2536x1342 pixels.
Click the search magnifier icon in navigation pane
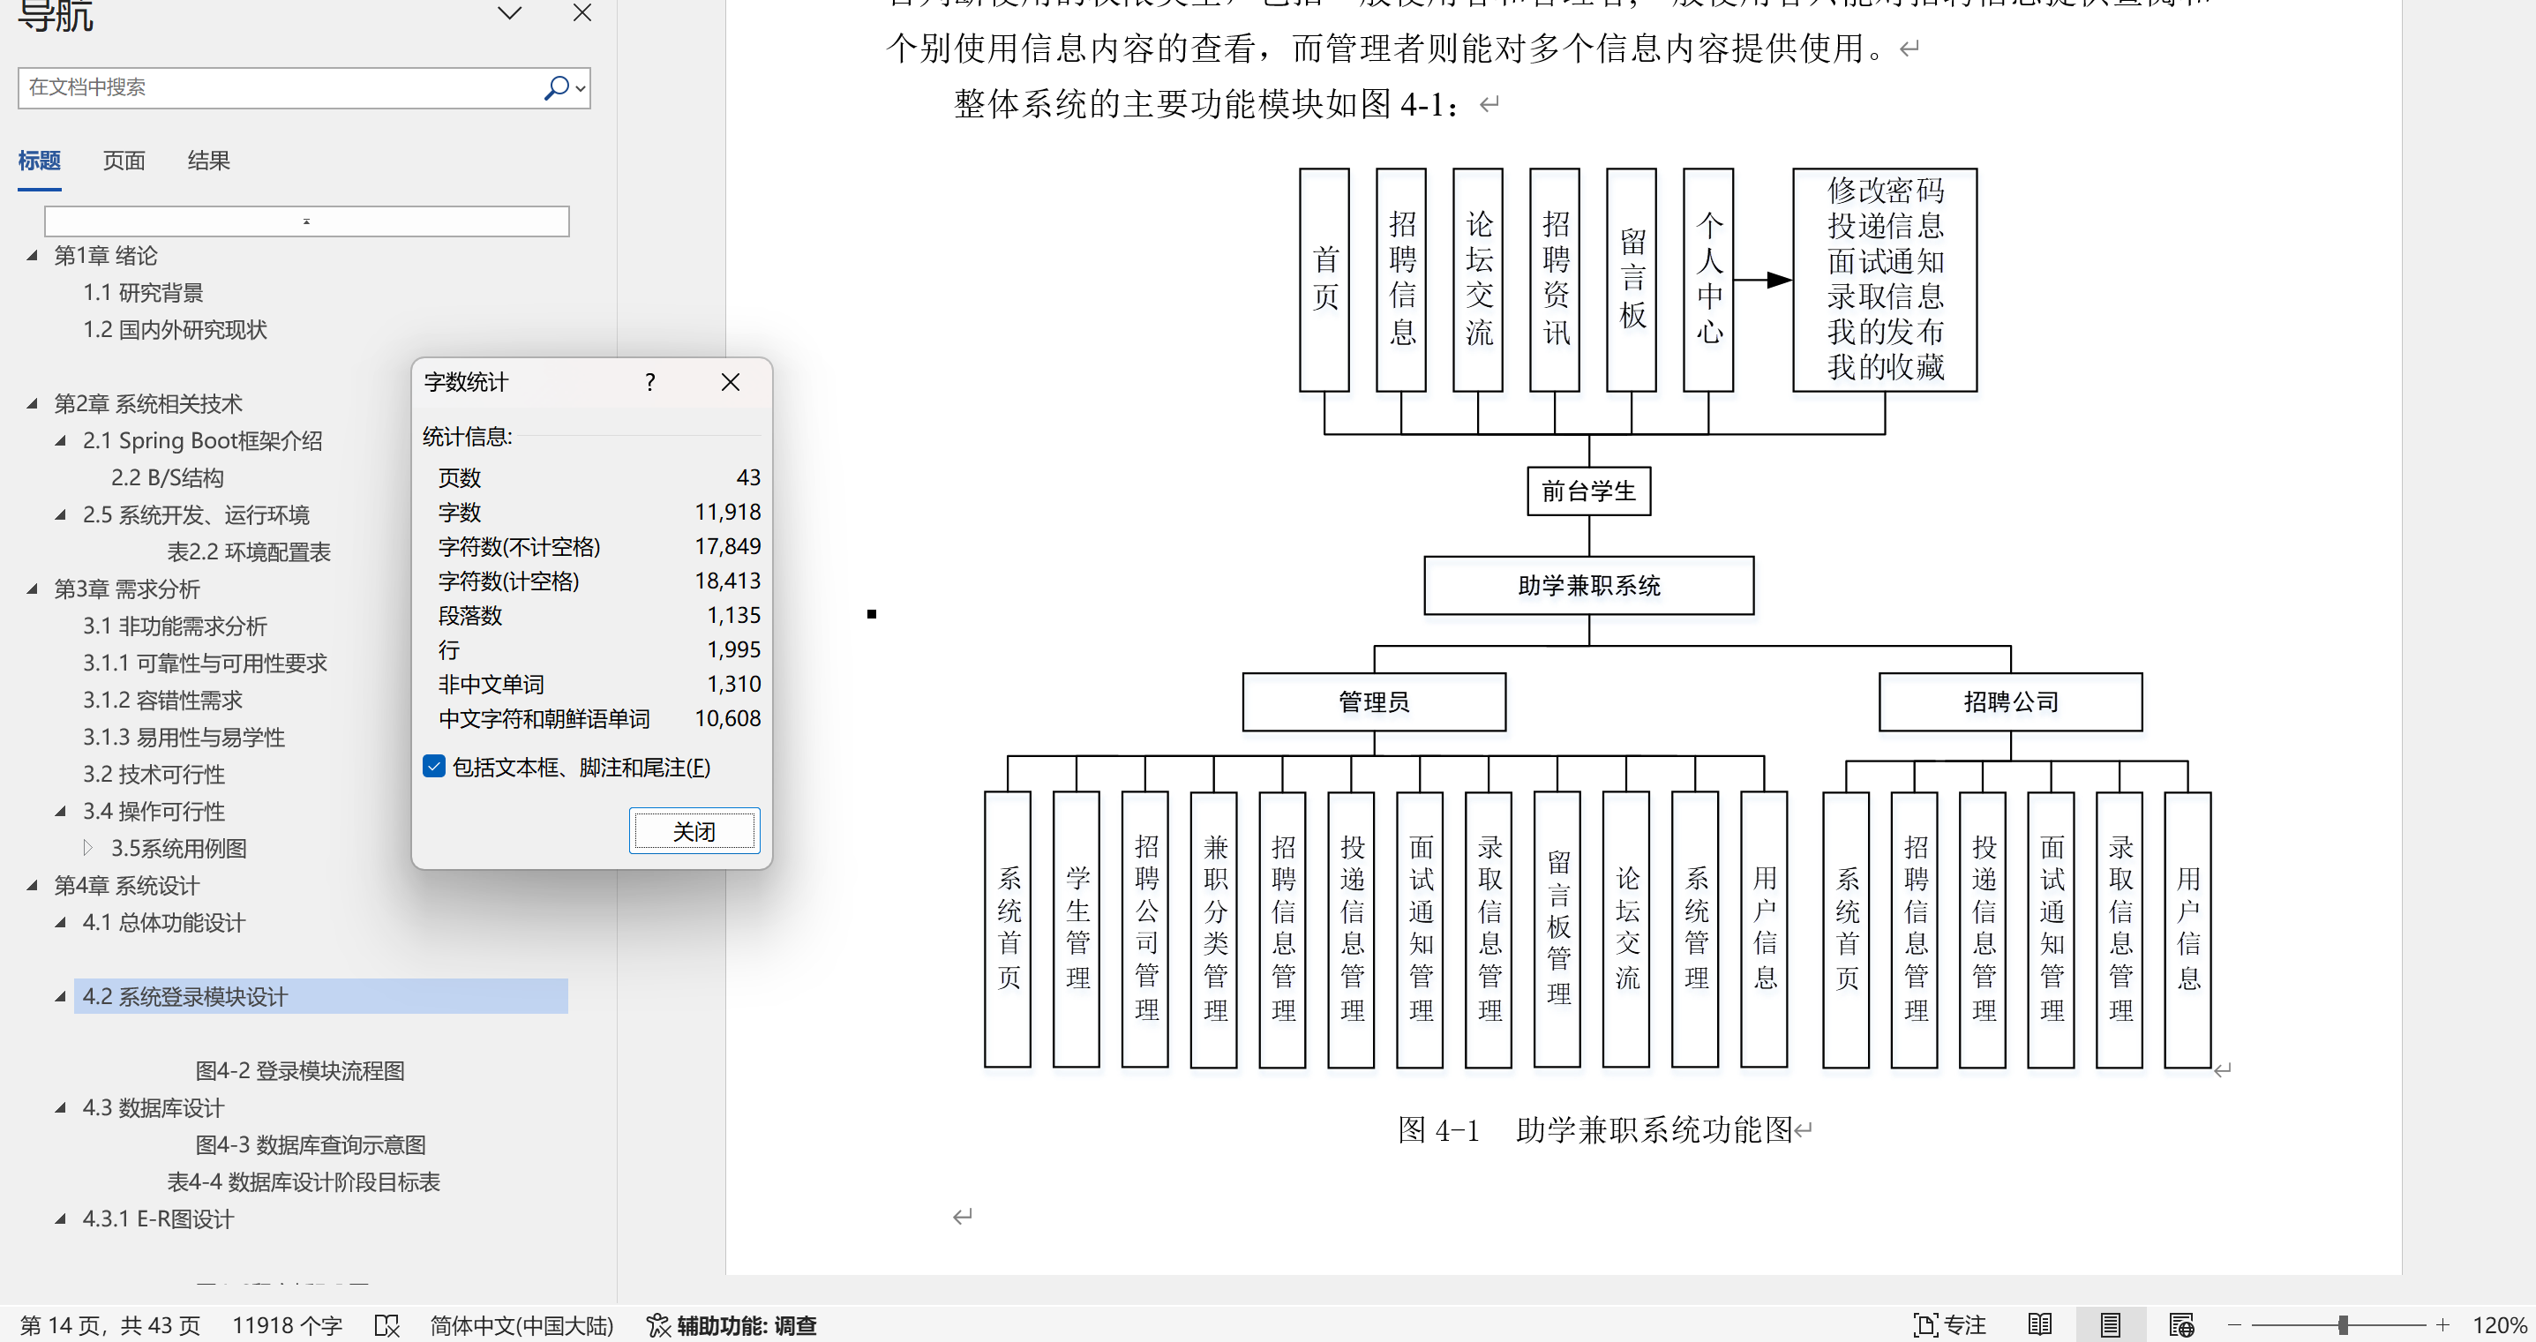[x=555, y=88]
